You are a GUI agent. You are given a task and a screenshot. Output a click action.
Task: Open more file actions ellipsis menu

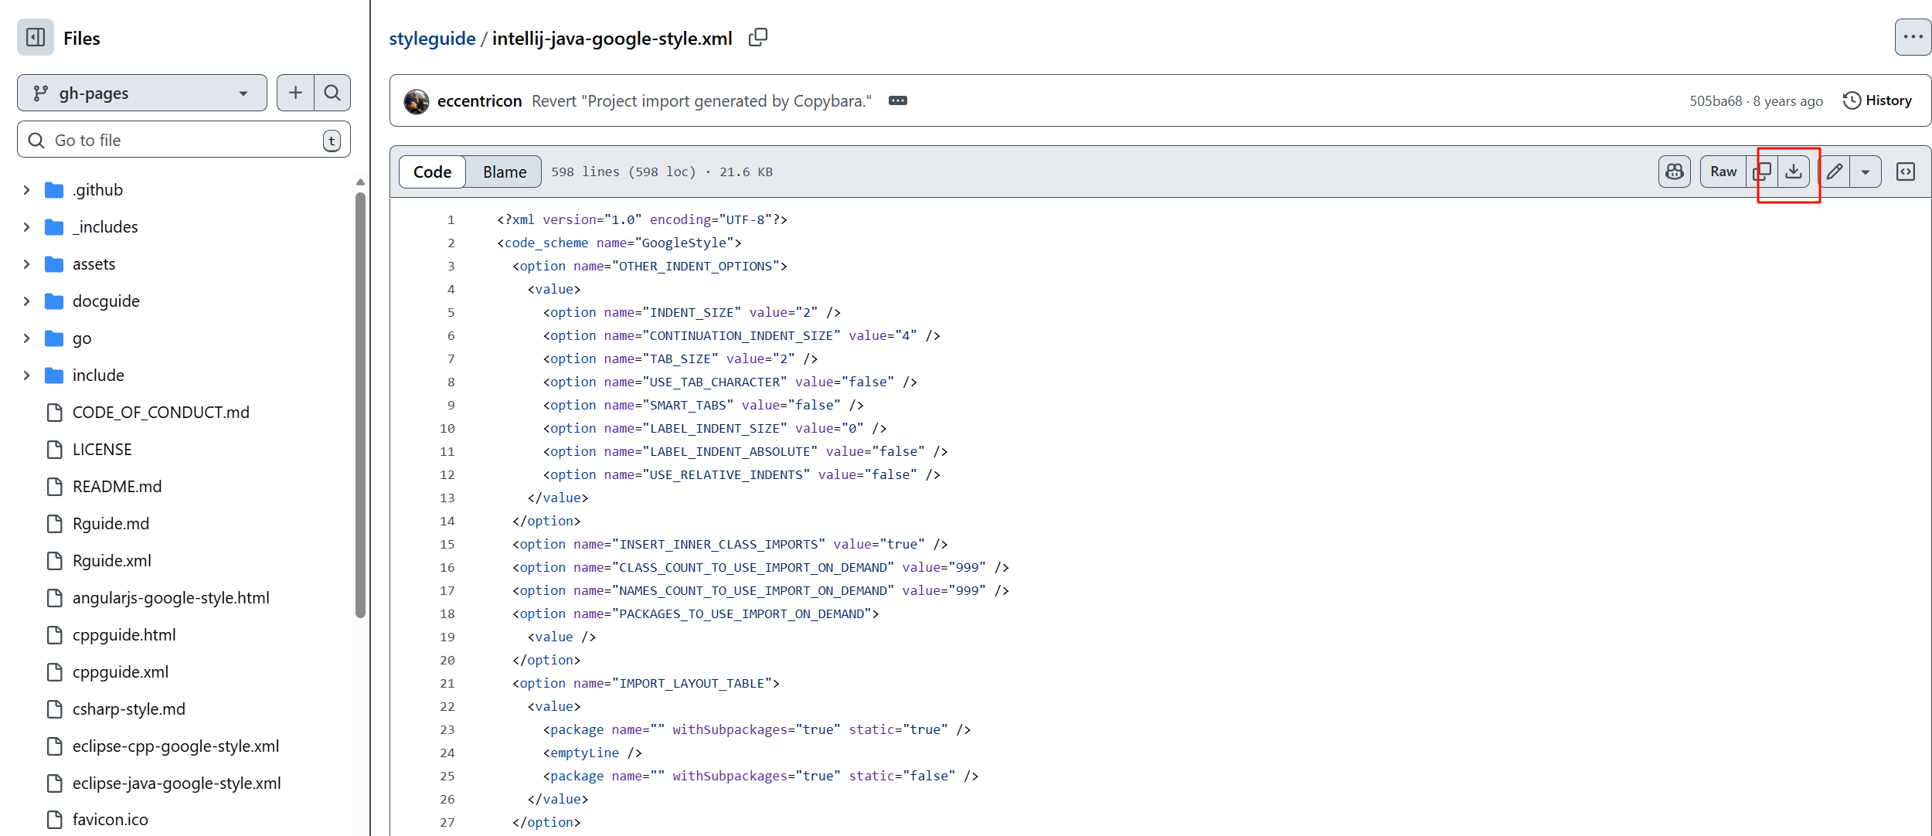tap(1913, 37)
